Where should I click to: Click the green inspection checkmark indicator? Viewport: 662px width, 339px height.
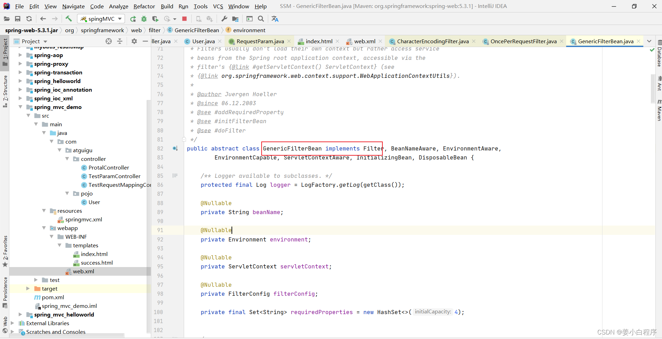[652, 50]
